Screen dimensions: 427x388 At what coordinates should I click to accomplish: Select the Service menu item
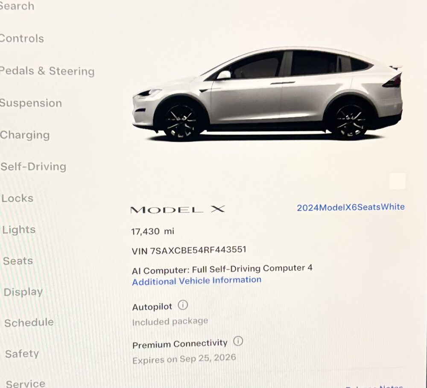point(26,383)
